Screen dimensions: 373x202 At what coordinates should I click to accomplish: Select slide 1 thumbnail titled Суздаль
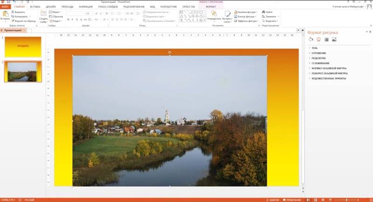[23, 47]
